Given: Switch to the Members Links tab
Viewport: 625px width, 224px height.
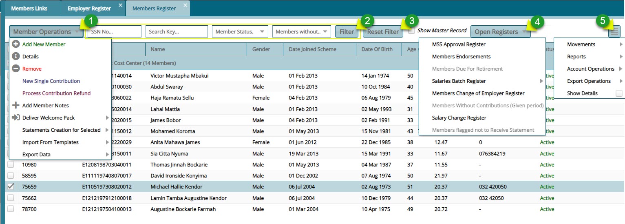Looking at the screenshot, I should pos(29,8).
